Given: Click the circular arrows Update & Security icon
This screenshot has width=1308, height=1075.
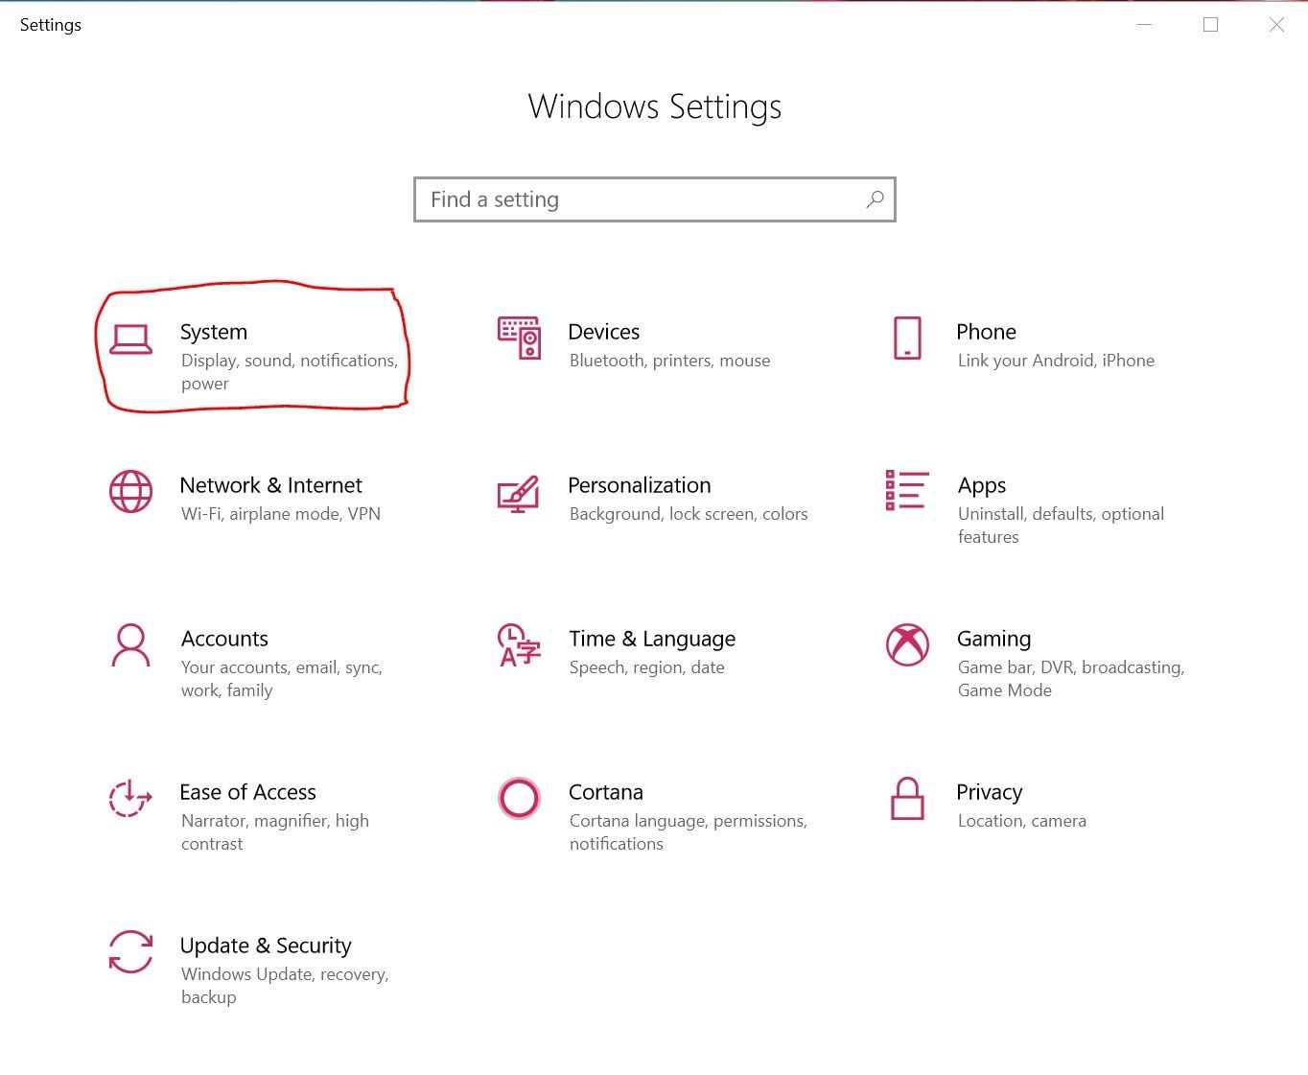Looking at the screenshot, I should click(130, 952).
